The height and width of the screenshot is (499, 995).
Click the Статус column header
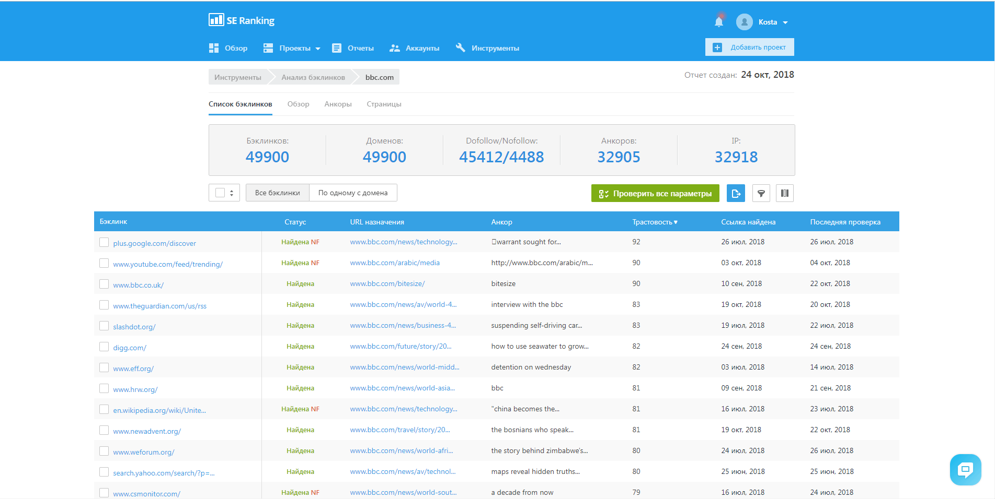(x=295, y=222)
